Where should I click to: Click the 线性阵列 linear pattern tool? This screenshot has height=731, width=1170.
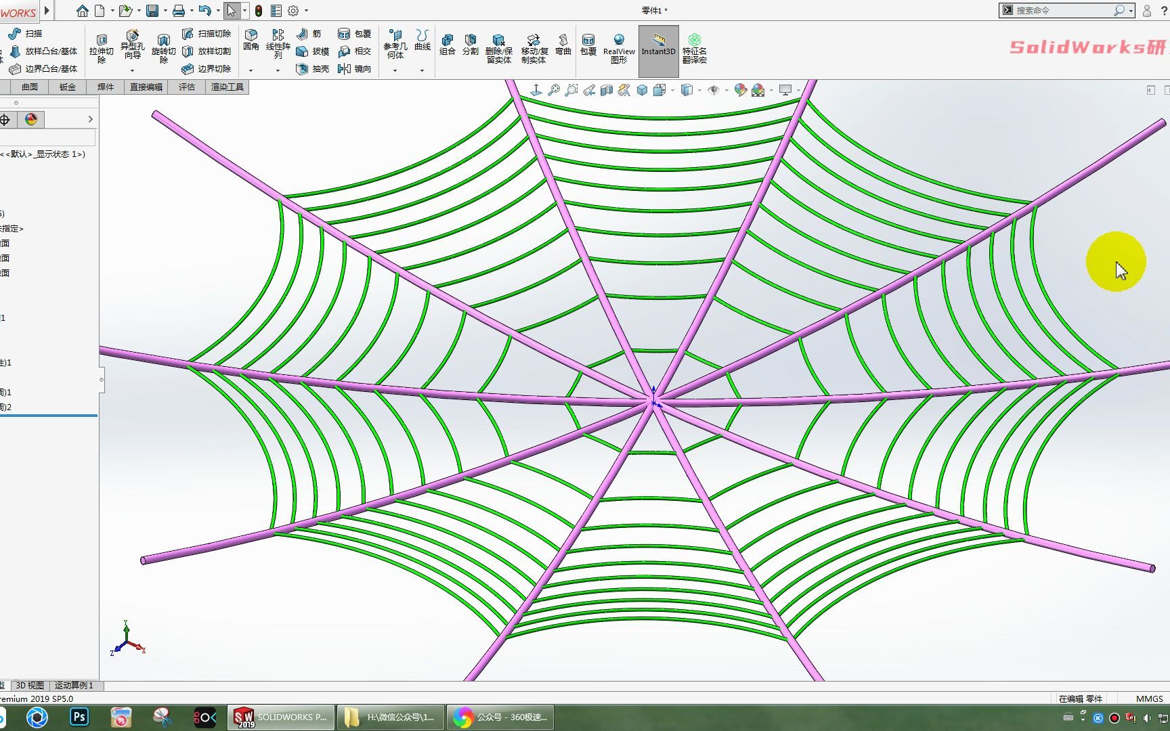coord(278,45)
